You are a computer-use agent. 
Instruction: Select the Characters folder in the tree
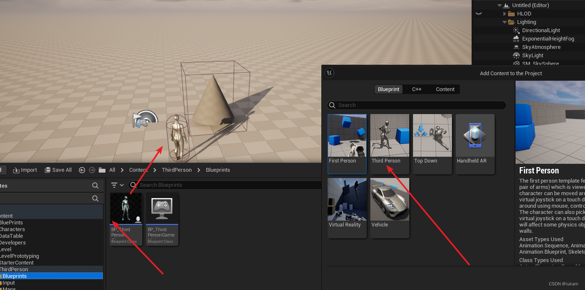point(12,229)
